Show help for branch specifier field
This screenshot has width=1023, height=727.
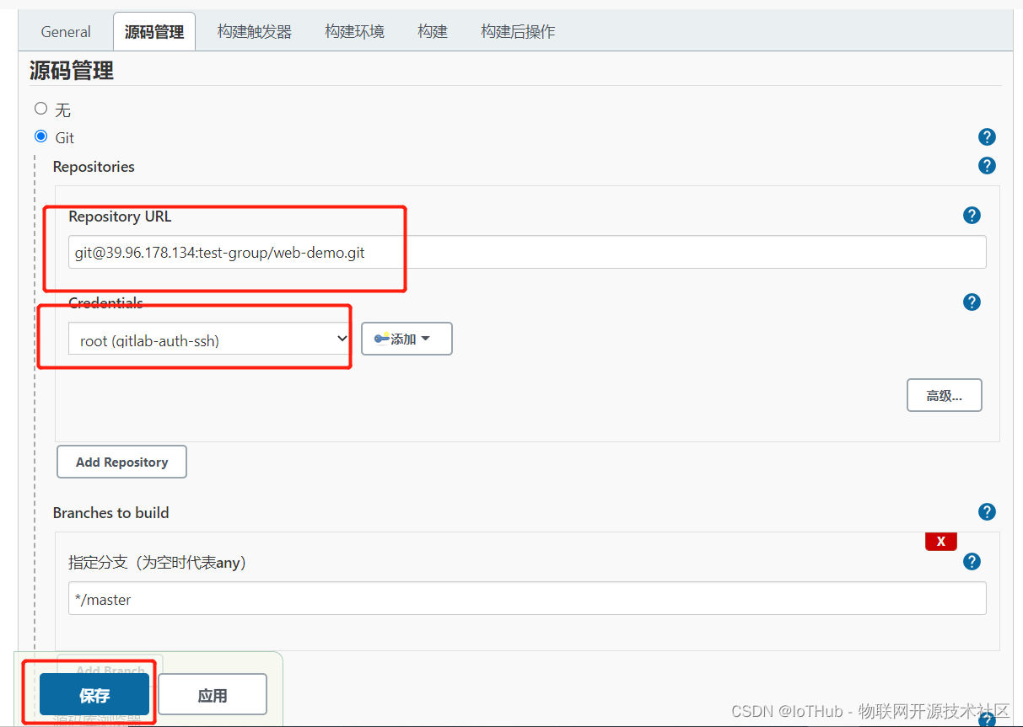click(972, 562)
